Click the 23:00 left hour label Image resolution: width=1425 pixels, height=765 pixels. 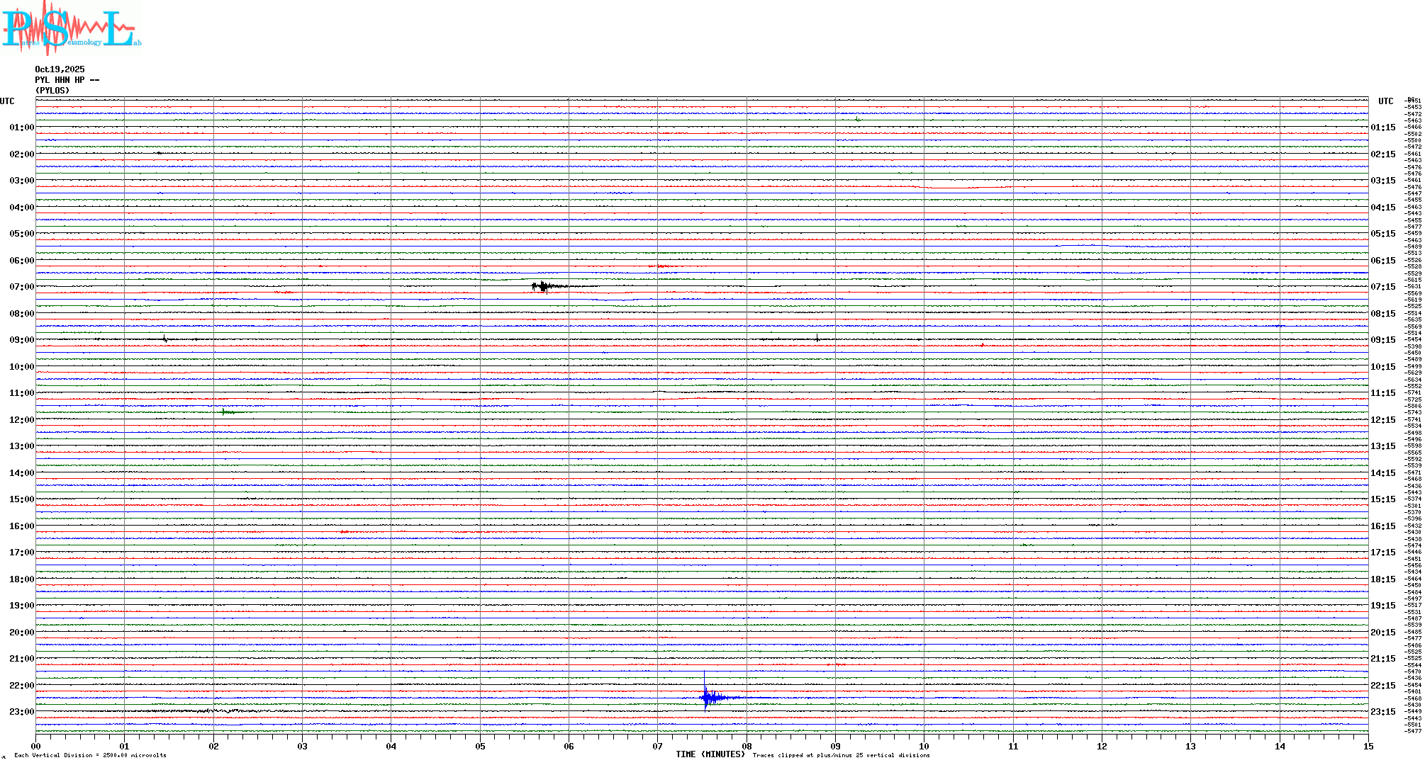[x=21, y=712]
